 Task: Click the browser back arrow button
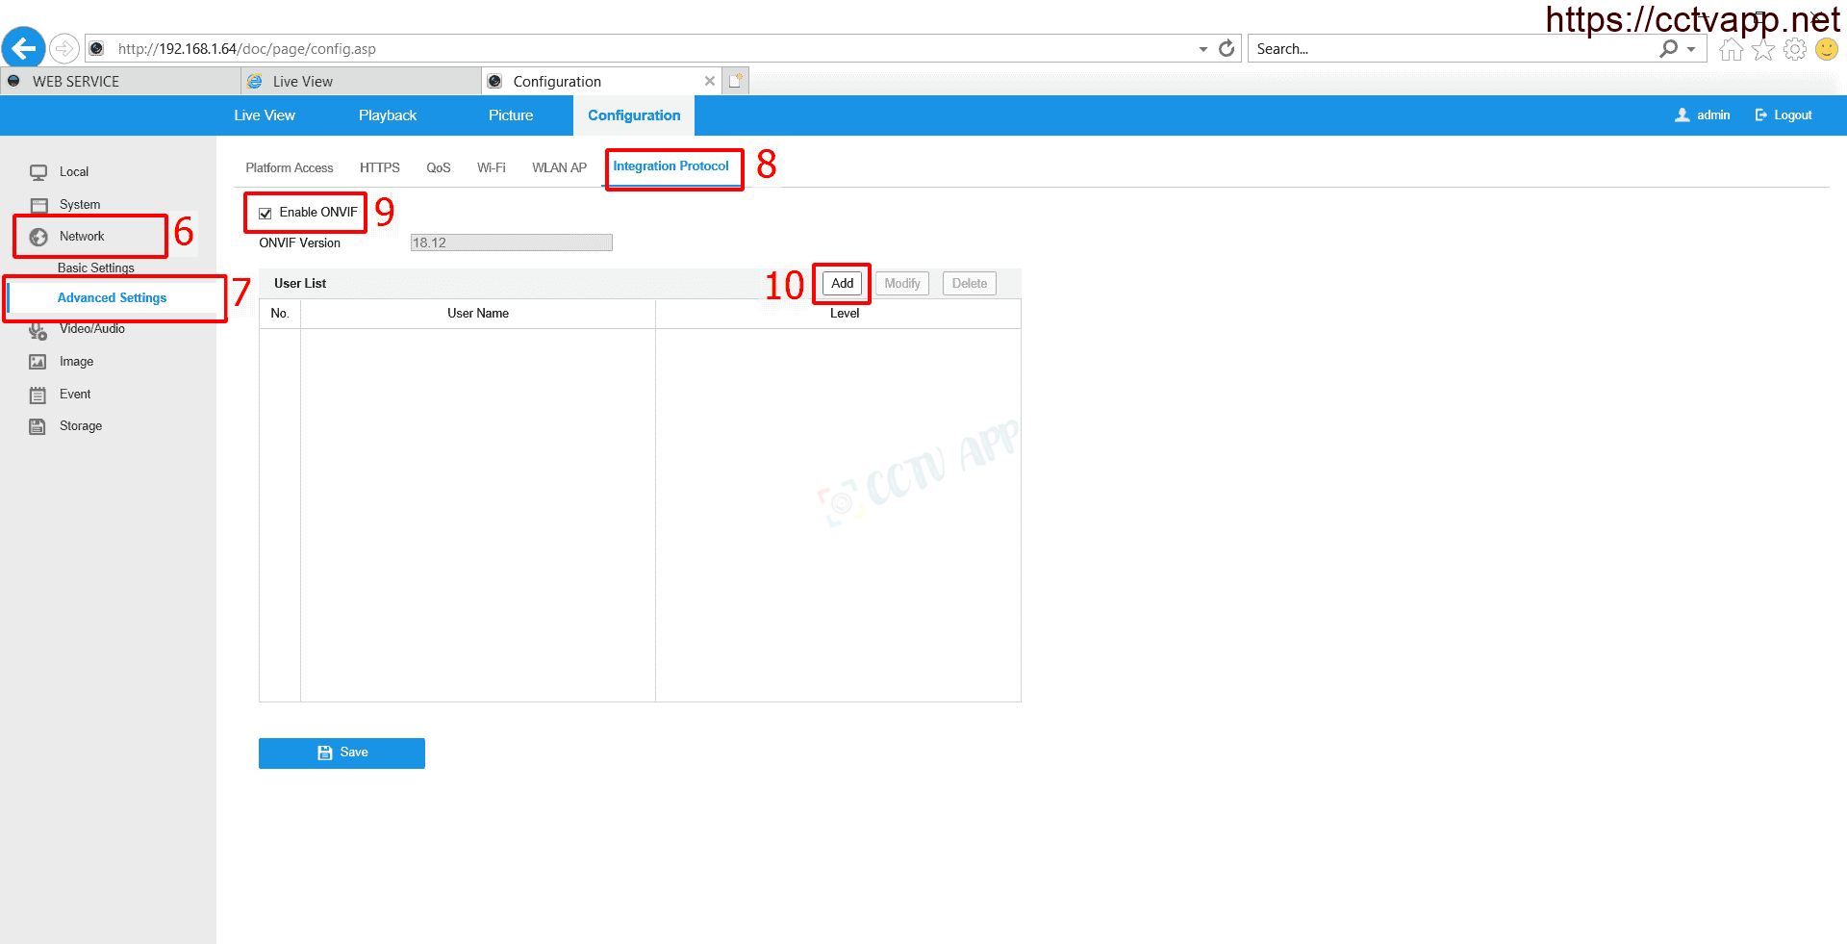coord(23,48)
